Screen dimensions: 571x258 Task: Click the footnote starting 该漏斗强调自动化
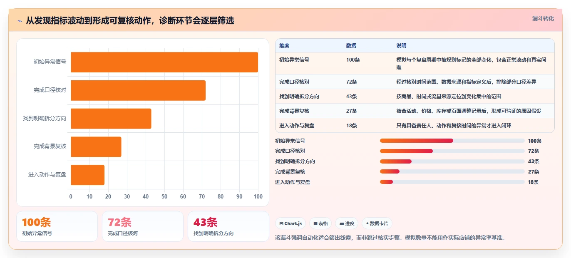[x=390, y=238]
